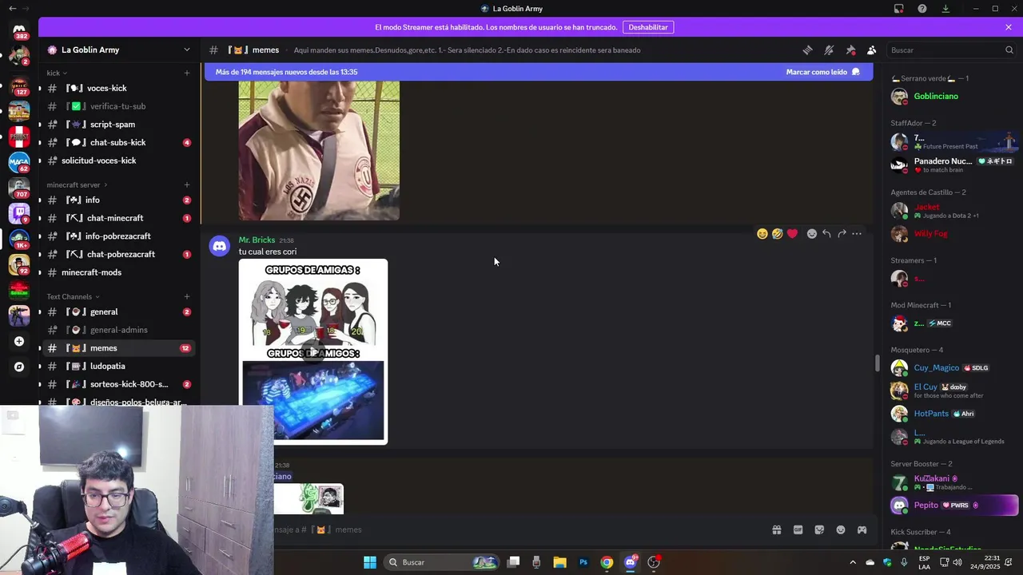This screenshot has width=1023, height=575.
Task: Open Help icon in title bar
Action: (922, 9)
